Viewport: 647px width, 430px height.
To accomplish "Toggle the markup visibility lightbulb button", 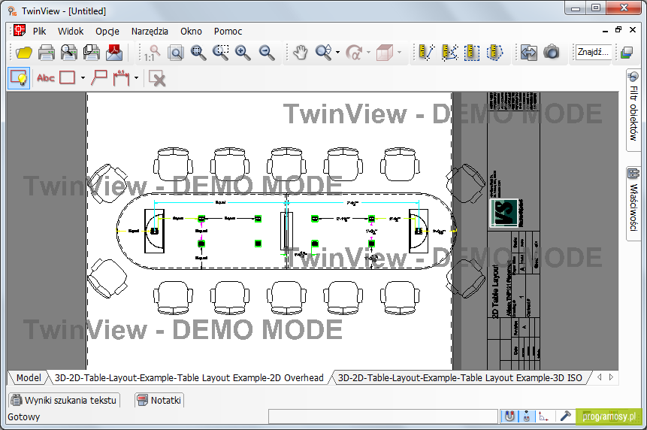I will pos(19,78).
